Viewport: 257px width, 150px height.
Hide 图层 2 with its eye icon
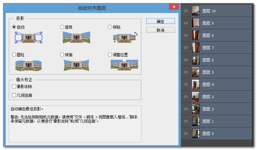tap(186, 109)
